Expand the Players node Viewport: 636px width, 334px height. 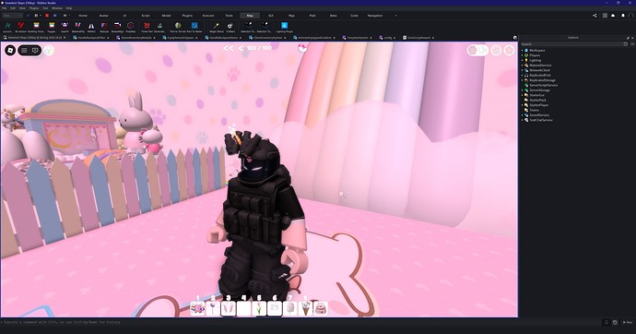[523, 55]
